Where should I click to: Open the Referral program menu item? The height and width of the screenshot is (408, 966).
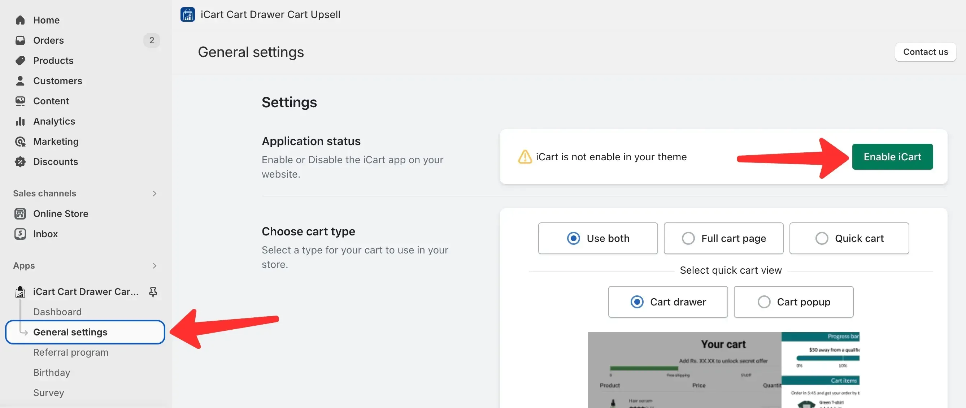[x=70, y=352]
